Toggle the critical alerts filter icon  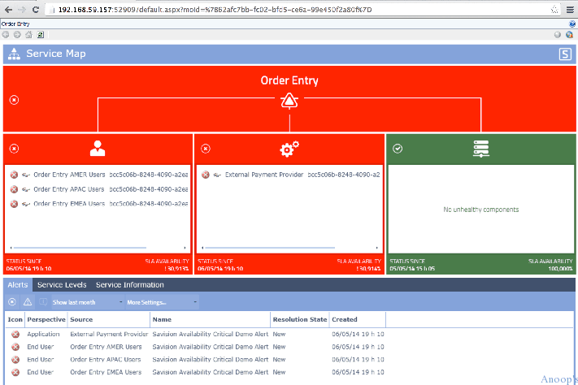click(x=12, y=302)
